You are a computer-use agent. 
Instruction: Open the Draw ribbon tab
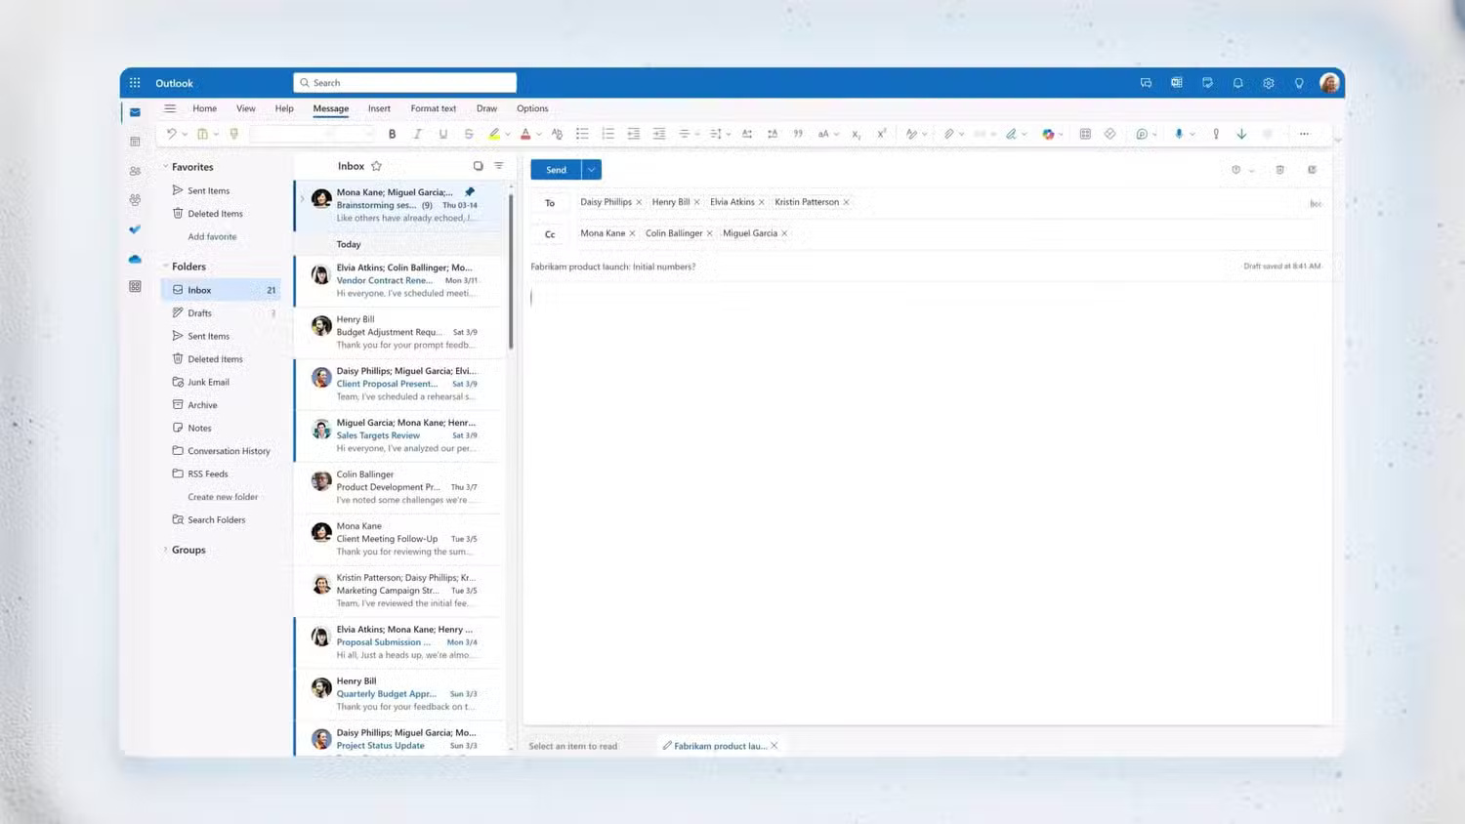pyautogui.click(x=486, y=108)
